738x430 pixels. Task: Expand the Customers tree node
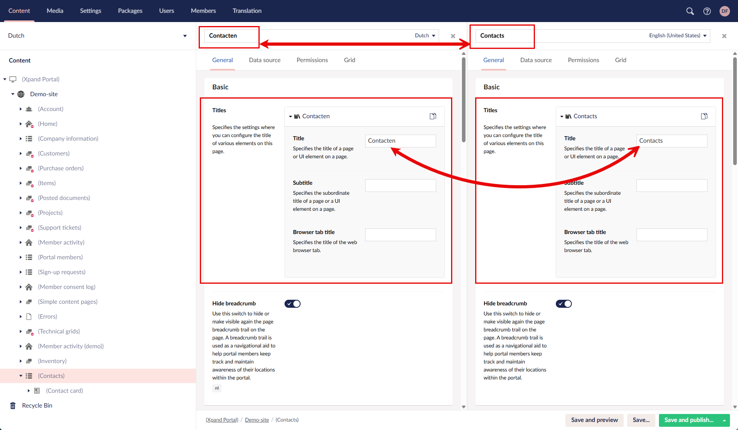20,153
